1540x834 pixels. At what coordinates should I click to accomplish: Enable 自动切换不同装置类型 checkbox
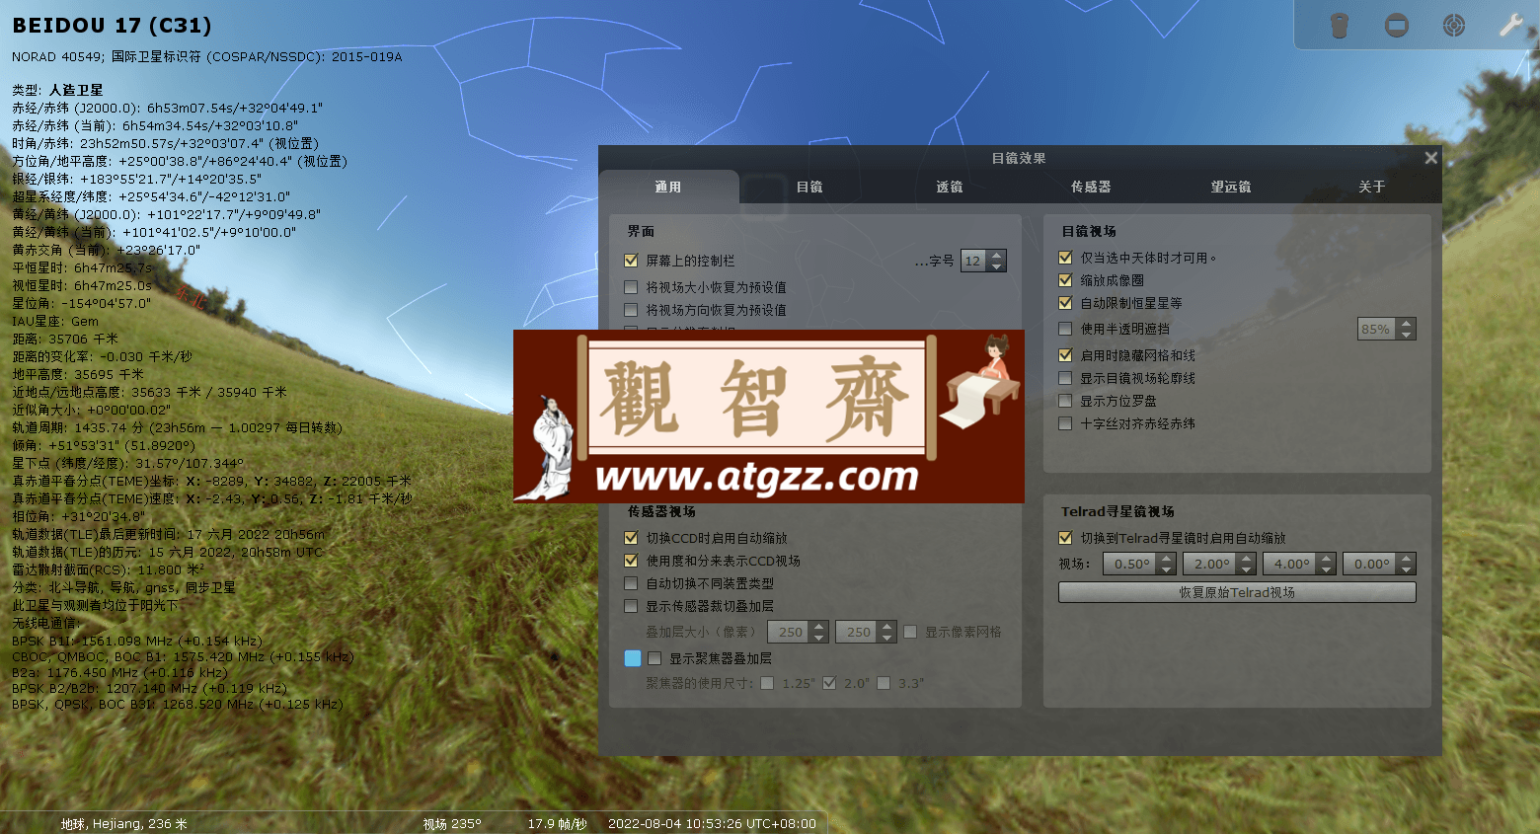tap(631, 583)
